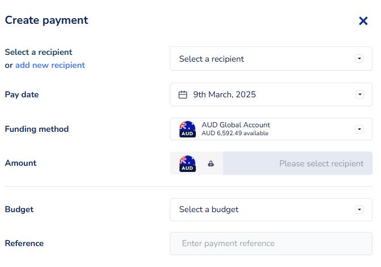Click the AUD flag icon in Amount row
The width and height of the screenshot is (381, 267).
click(187, 163)
